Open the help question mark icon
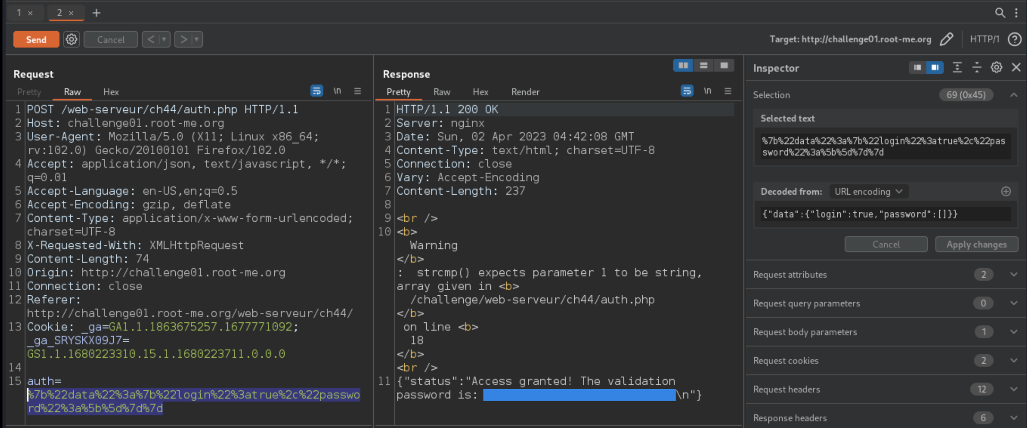 (1014, 40)
